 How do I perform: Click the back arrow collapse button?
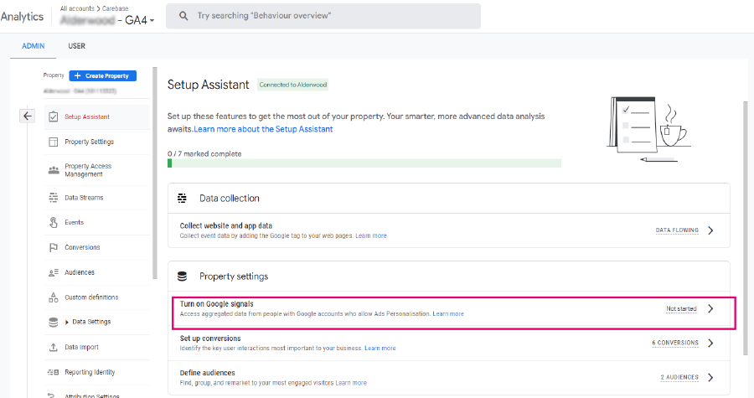pyautogui.click(x=28, y=116)
